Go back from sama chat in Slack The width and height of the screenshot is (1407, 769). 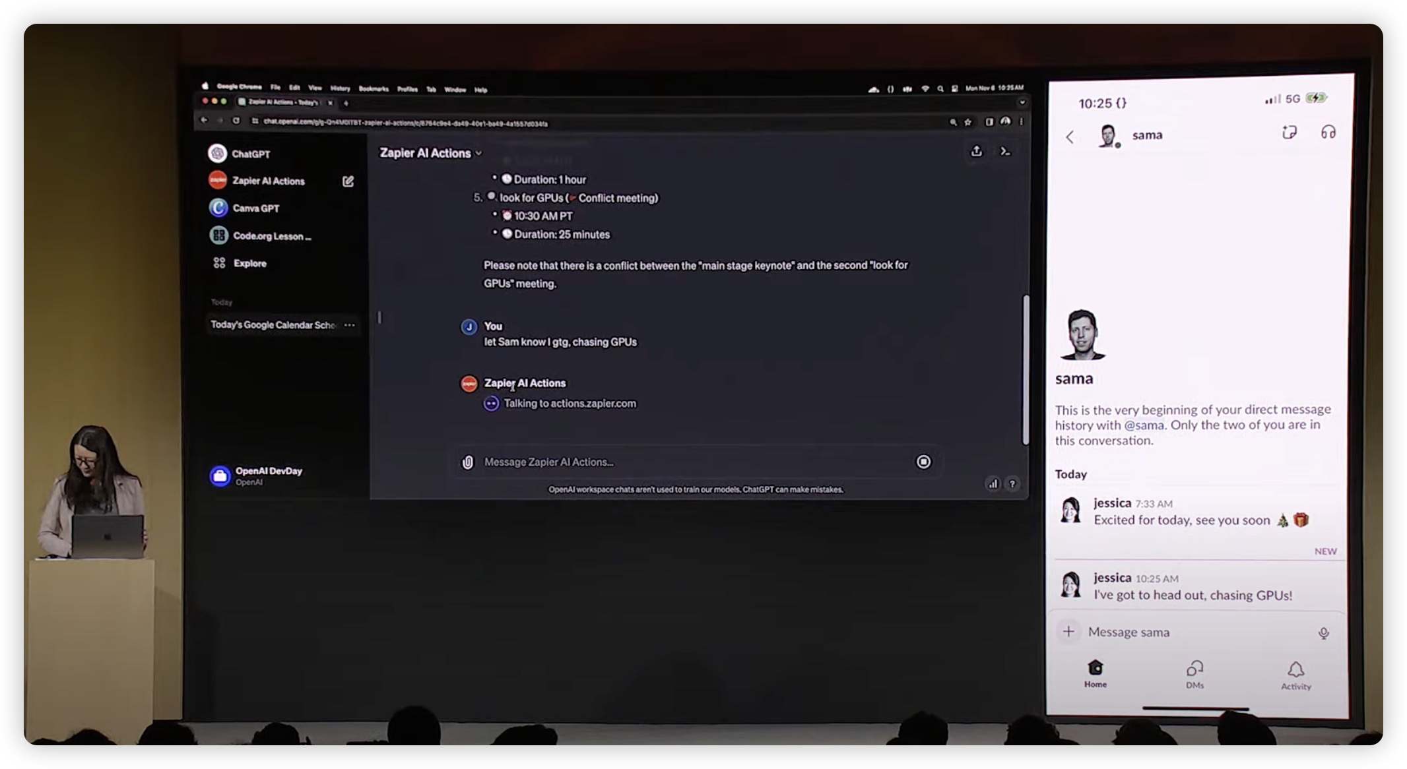point(1070,137)
